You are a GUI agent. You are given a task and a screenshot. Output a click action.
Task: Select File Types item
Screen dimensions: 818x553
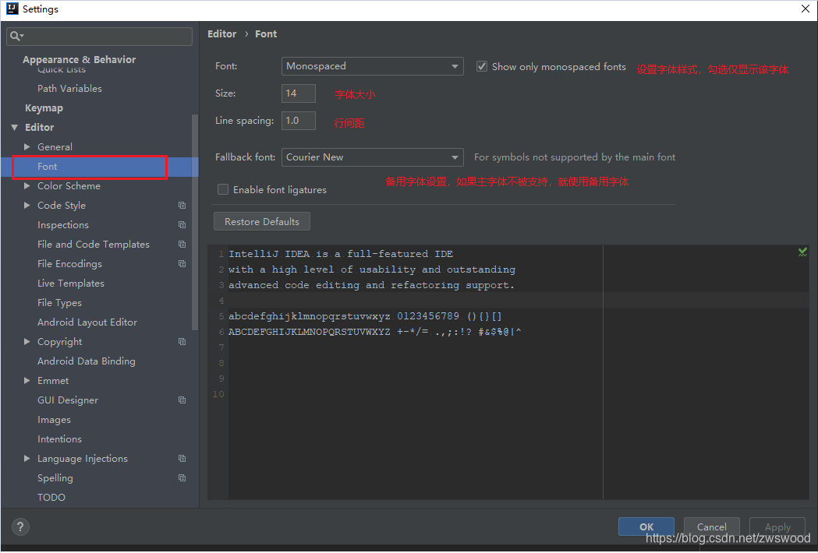pyautogui.click(x=59, y=303)
